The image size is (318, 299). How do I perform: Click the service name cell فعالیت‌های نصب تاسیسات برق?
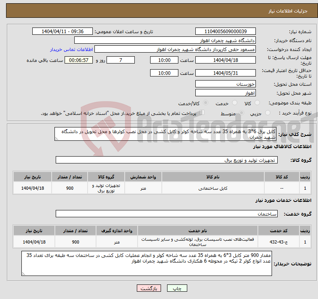click(198, 242)
